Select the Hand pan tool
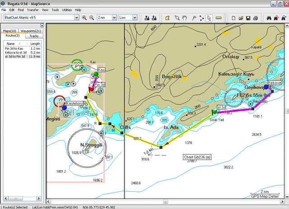The image size is (289, 209). 185,18
